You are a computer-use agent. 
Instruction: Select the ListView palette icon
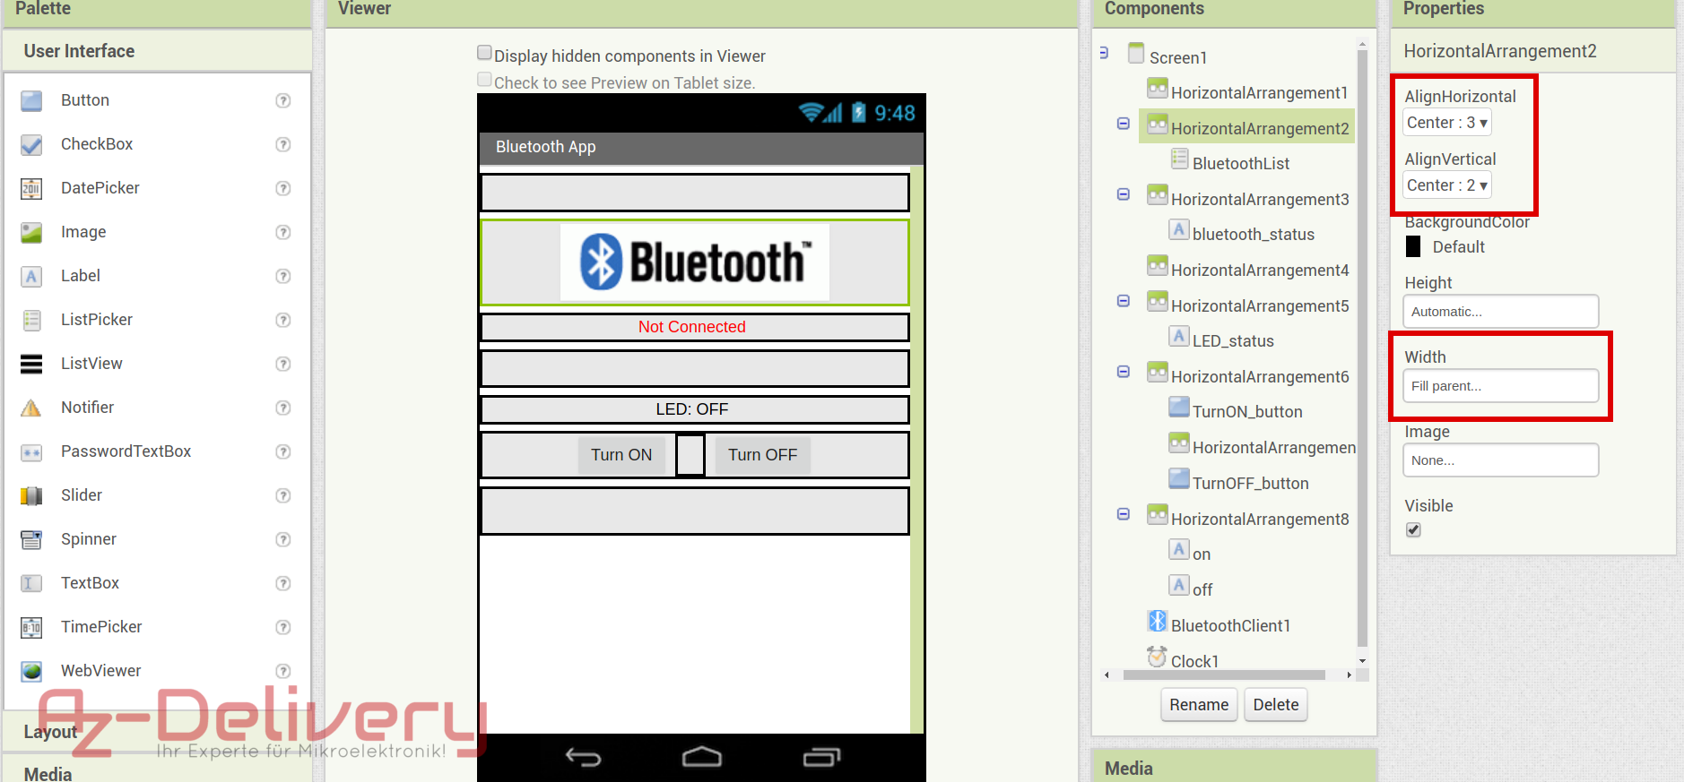(x=31, y=364)
